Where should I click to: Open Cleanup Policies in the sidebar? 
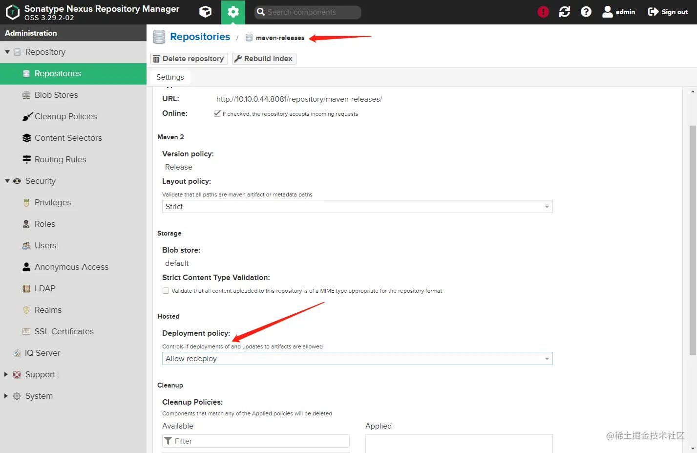[73, 116]
